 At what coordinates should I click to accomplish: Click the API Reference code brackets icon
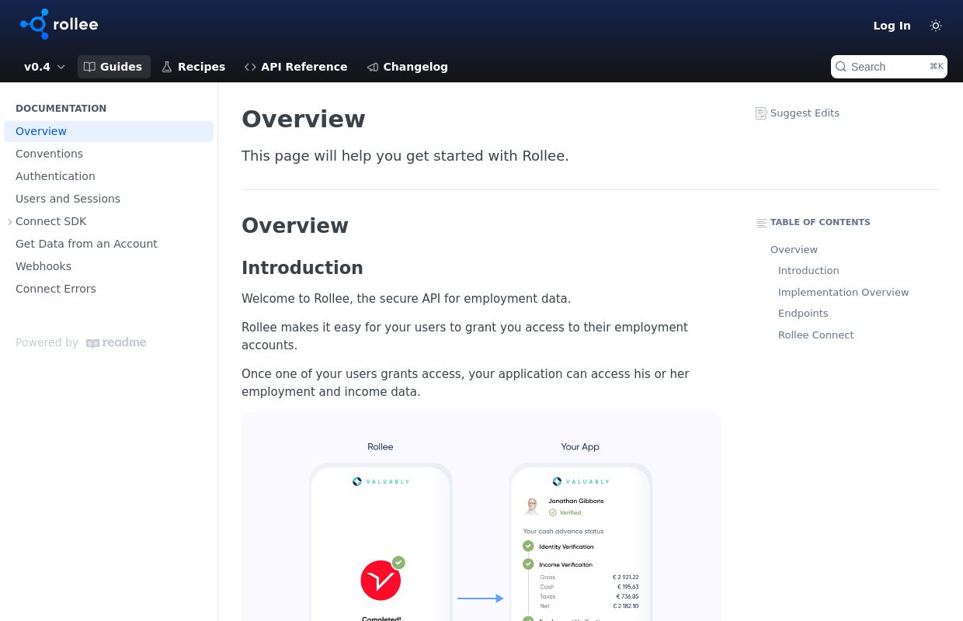[250, 67]
